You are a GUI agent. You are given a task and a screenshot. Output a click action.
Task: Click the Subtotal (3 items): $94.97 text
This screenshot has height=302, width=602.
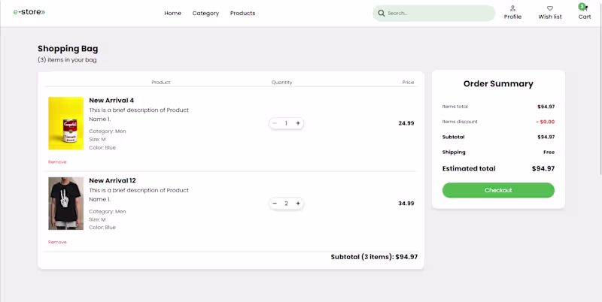pyautogui.click(x=374, y=257)
